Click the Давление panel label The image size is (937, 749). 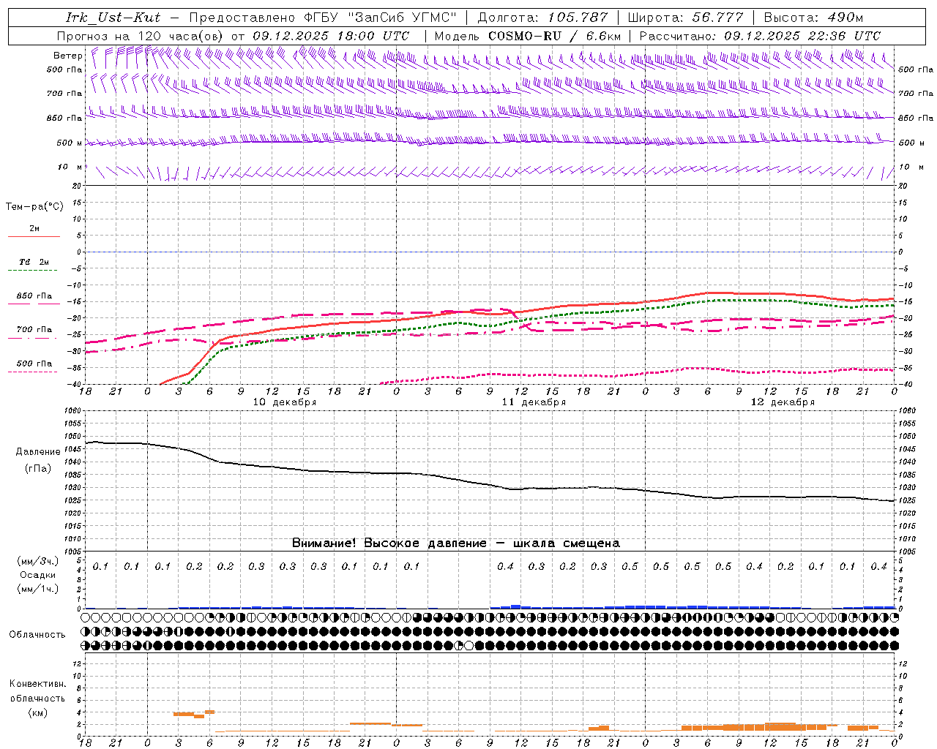(x=38, y=452)
